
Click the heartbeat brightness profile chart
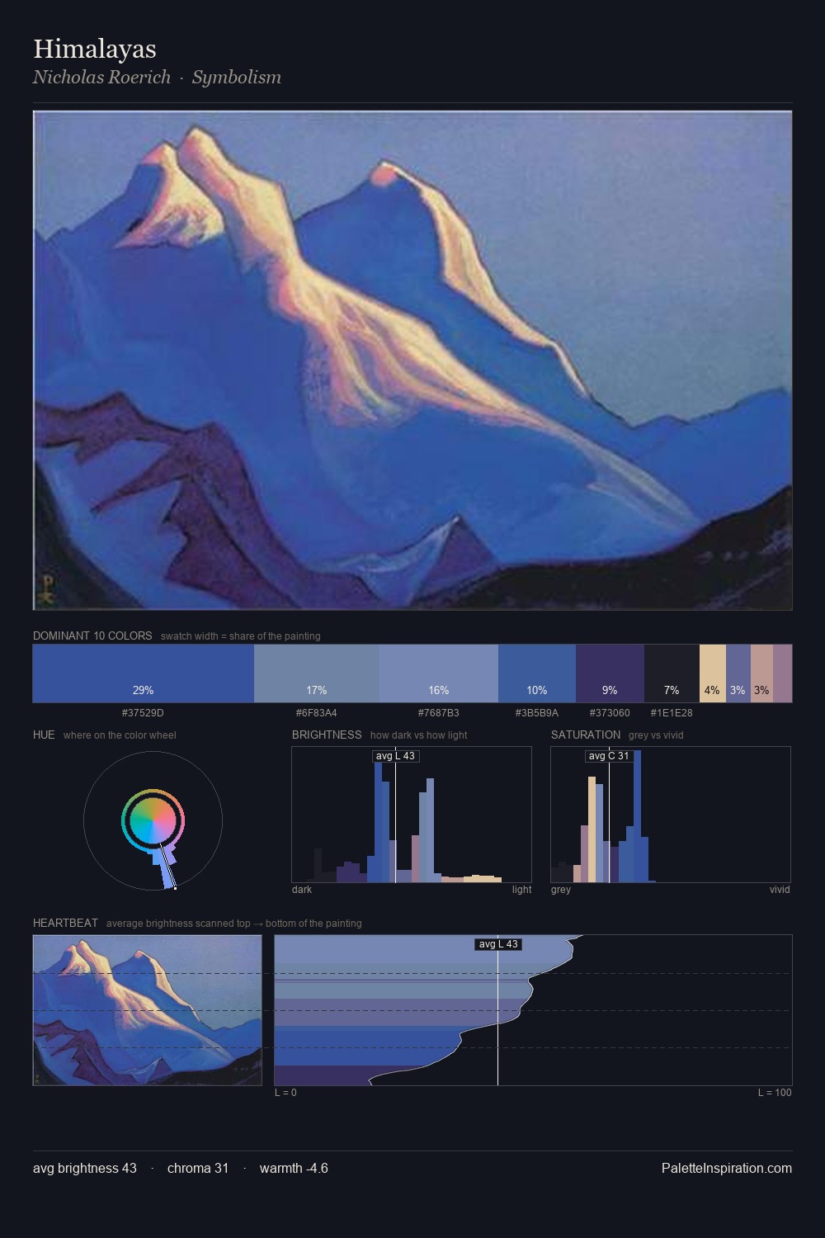pyautogui.click(x=533, y=1010)
